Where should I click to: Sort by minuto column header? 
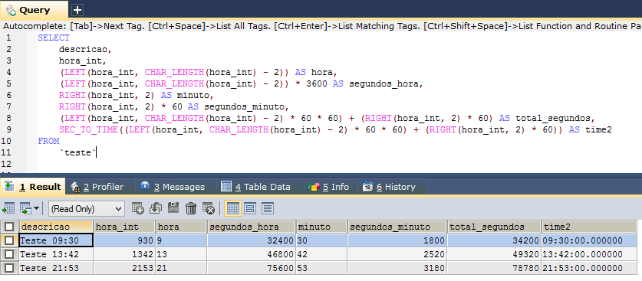322,227
